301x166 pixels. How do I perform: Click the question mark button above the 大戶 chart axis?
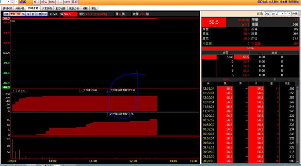tap(13, 91)
